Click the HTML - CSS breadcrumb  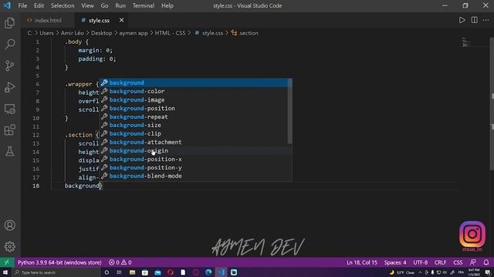click(170, 33)
